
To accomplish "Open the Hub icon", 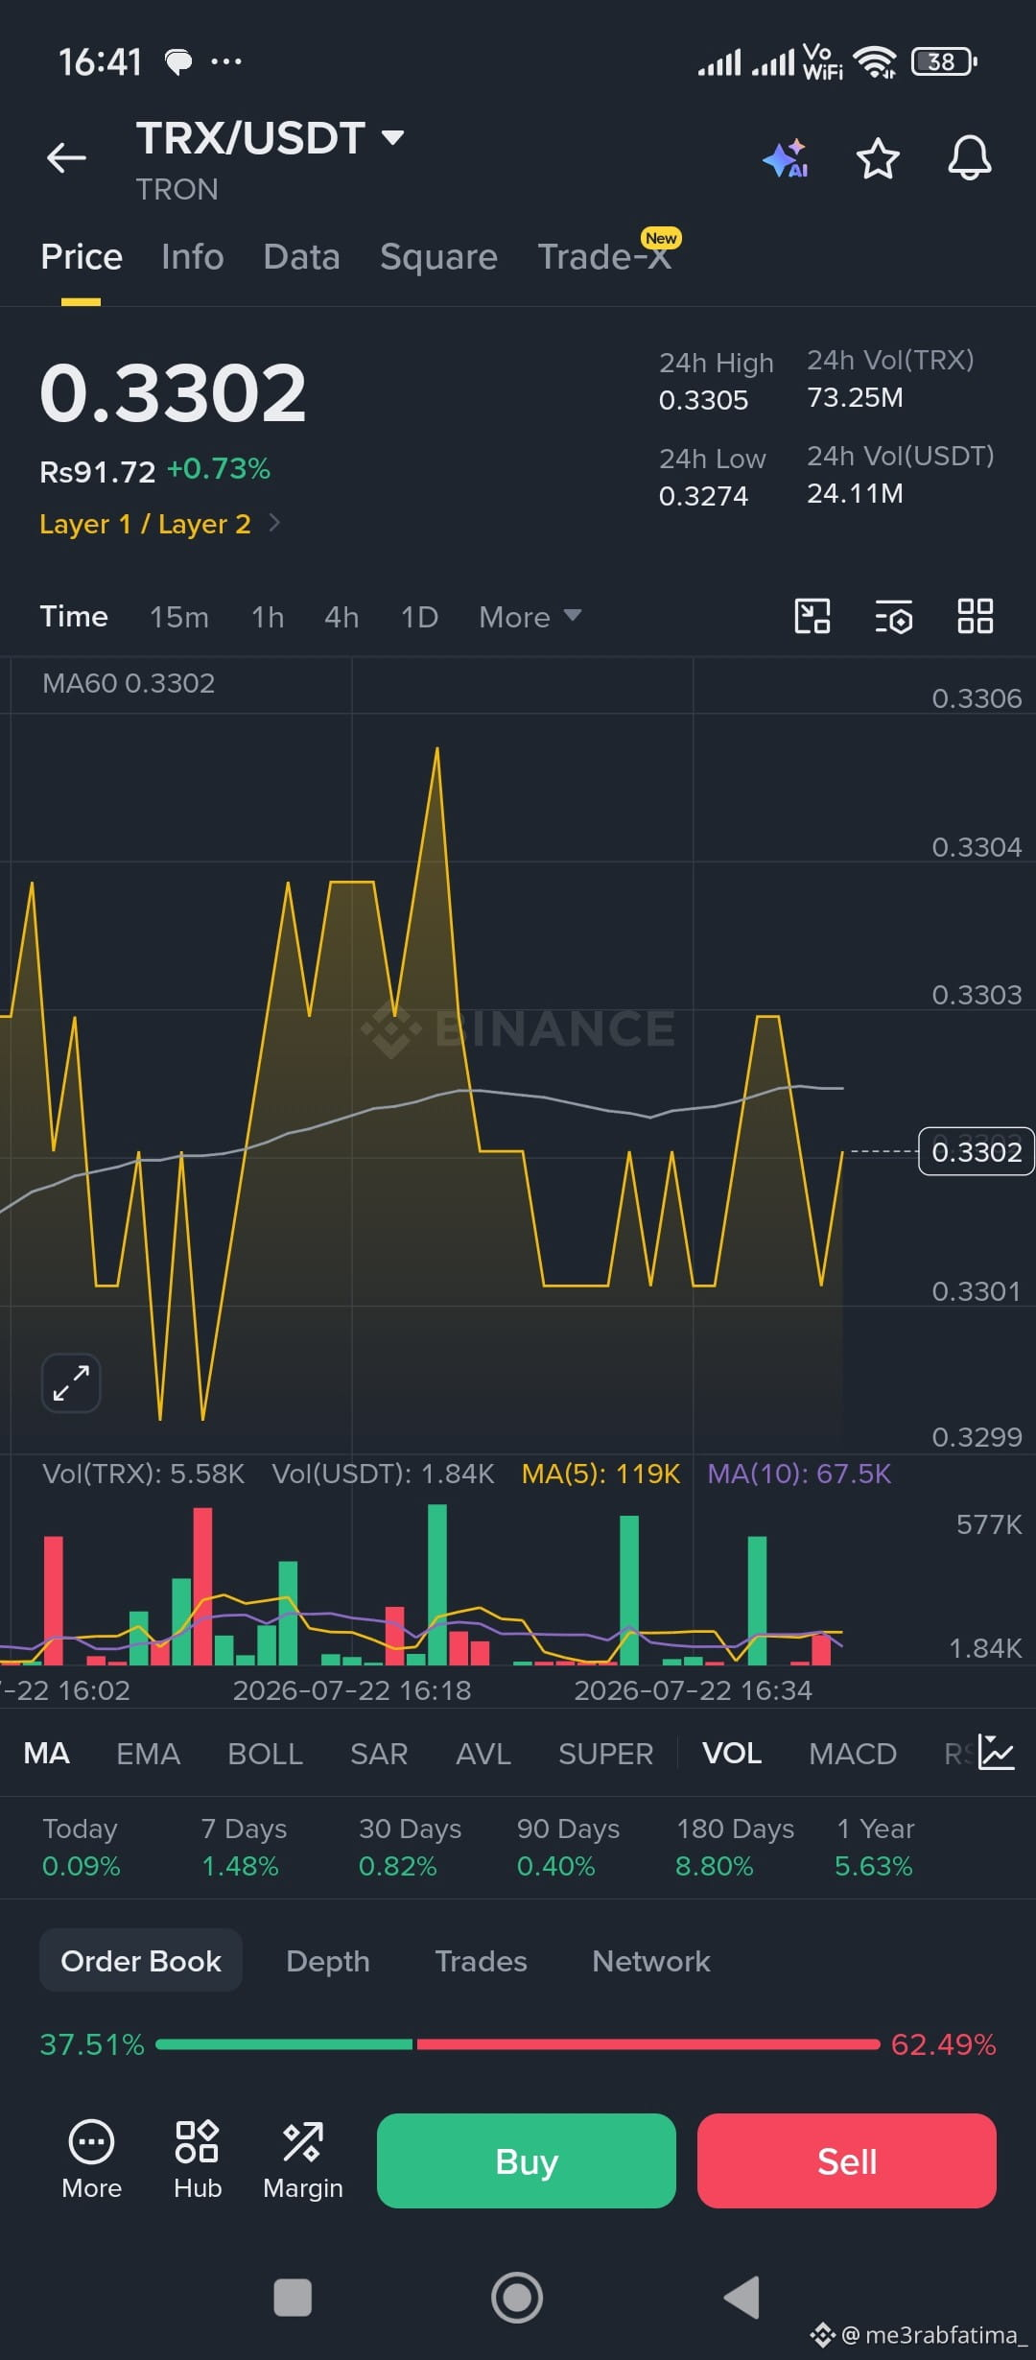I will point(198,2160).
